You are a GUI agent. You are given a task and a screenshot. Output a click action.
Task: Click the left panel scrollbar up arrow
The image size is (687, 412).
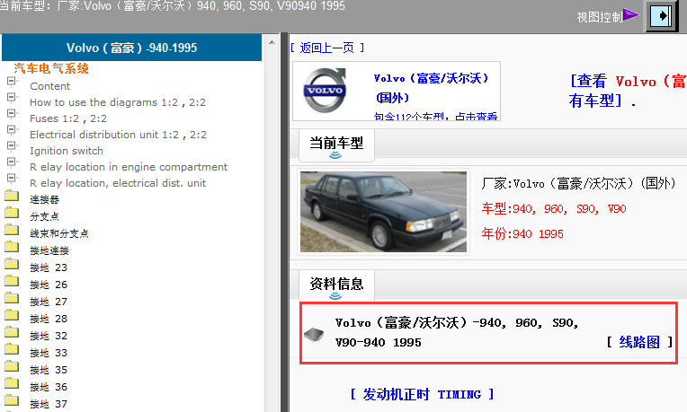pos(272,42)
